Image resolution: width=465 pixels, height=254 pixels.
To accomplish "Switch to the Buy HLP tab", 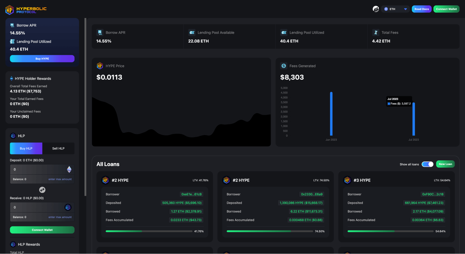I will [26, 148].
